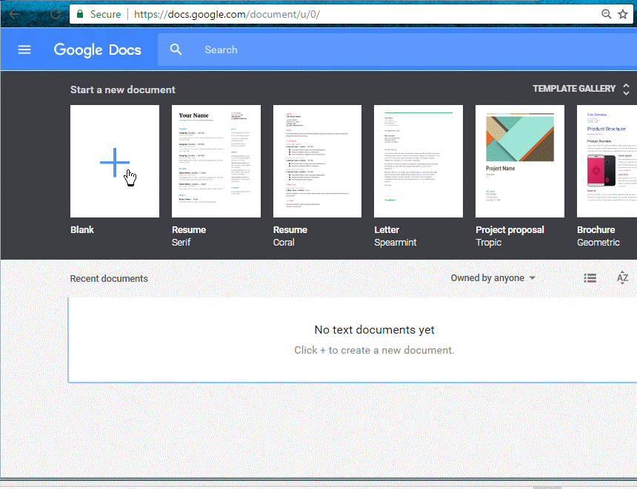
Task: Click the browser back arrow
Action: [14, 14]
